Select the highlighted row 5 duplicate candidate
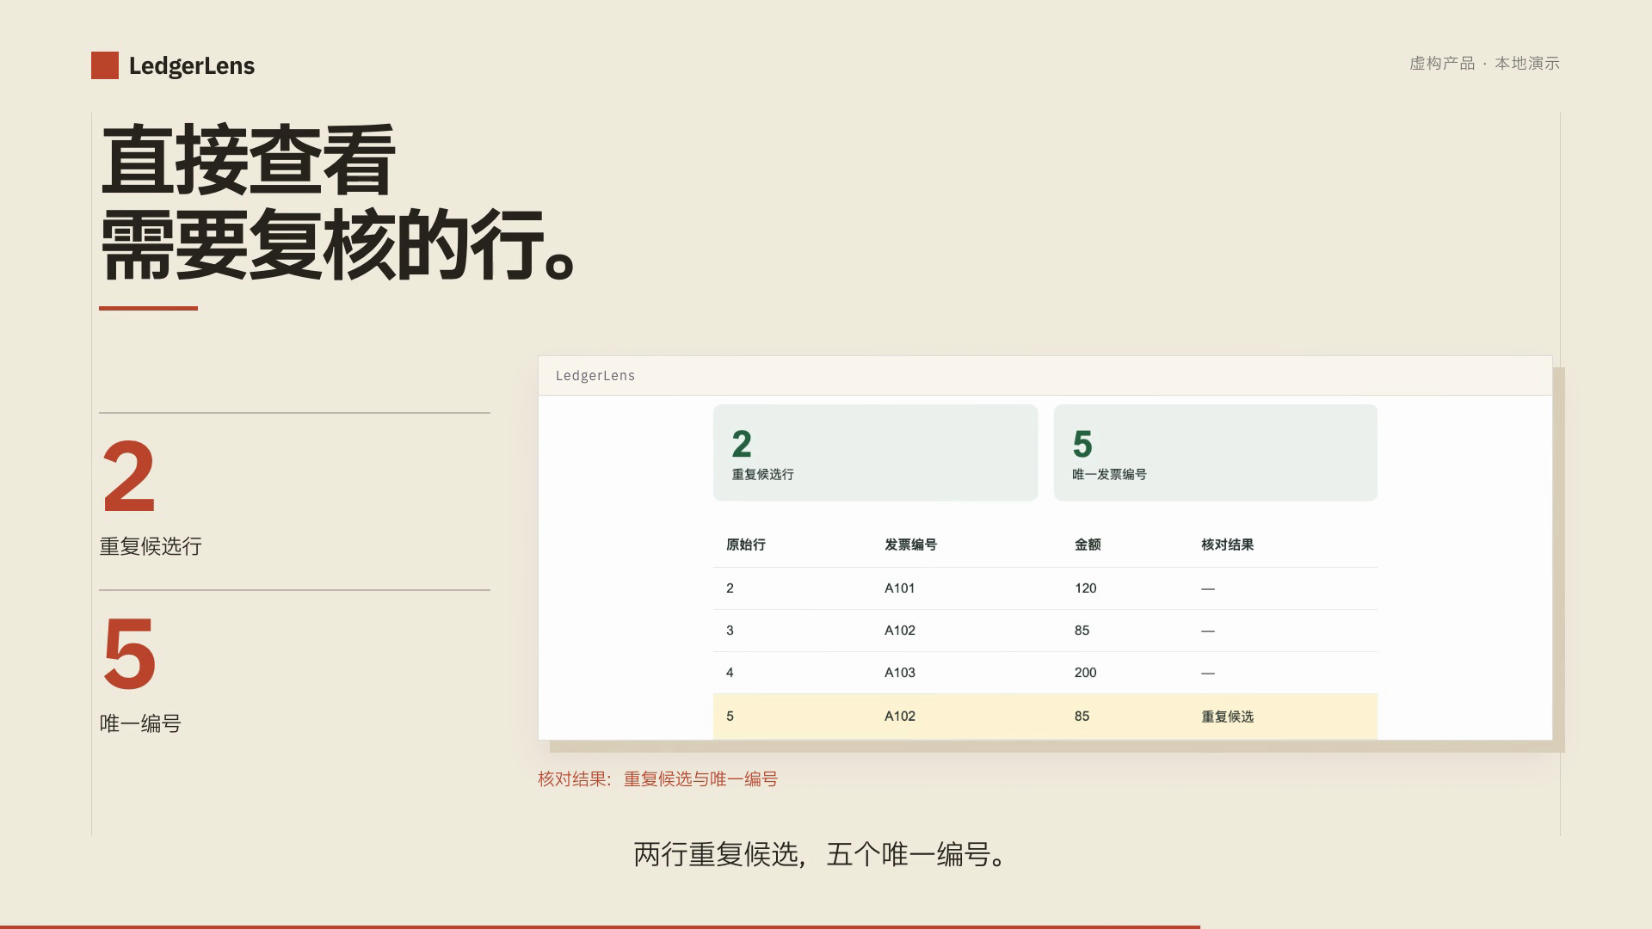 tap(1045, 717)
